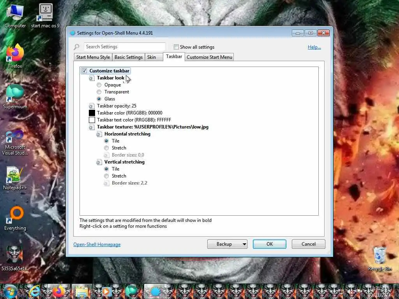
Task: Select the Taskbar tab
Action: 174,56
